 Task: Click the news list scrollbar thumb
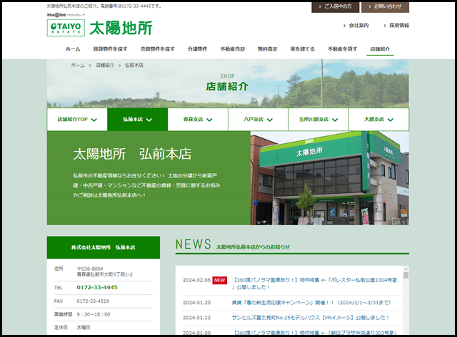click(406, 275)
